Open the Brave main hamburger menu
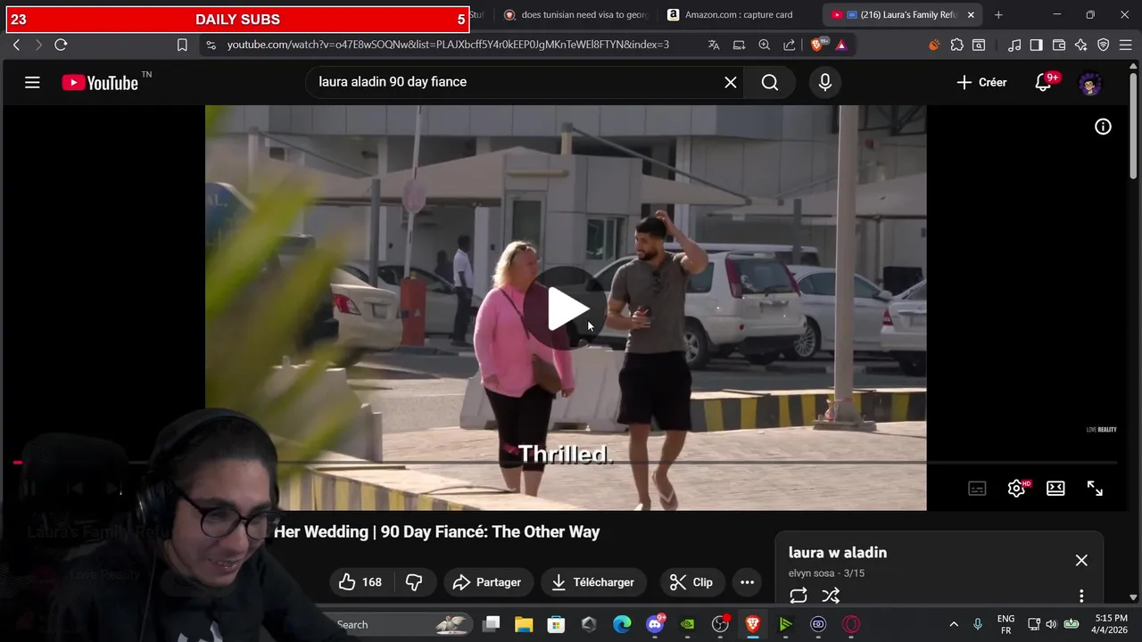Viewport: 1142px width, 642px height. 1126,45
